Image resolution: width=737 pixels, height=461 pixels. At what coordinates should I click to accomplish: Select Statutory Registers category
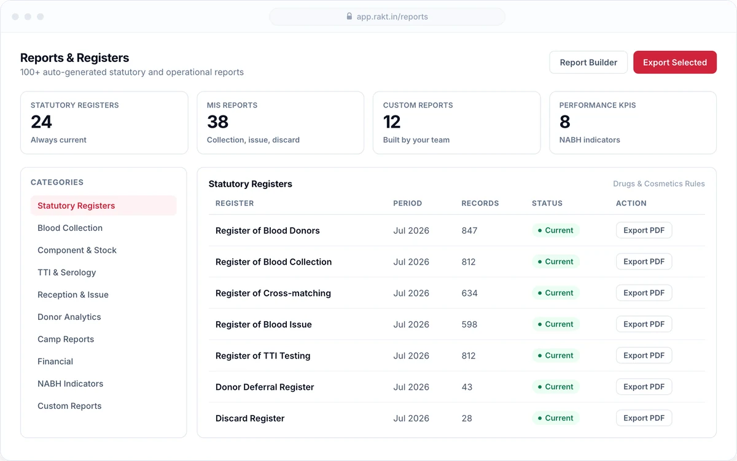[103, 206]
